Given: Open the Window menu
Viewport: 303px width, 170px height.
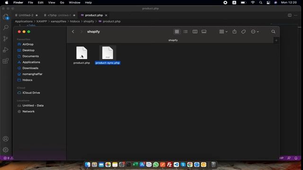Looking at the screenshot, I should (75, 2).
